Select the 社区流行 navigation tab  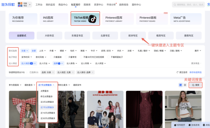point(76,5)
